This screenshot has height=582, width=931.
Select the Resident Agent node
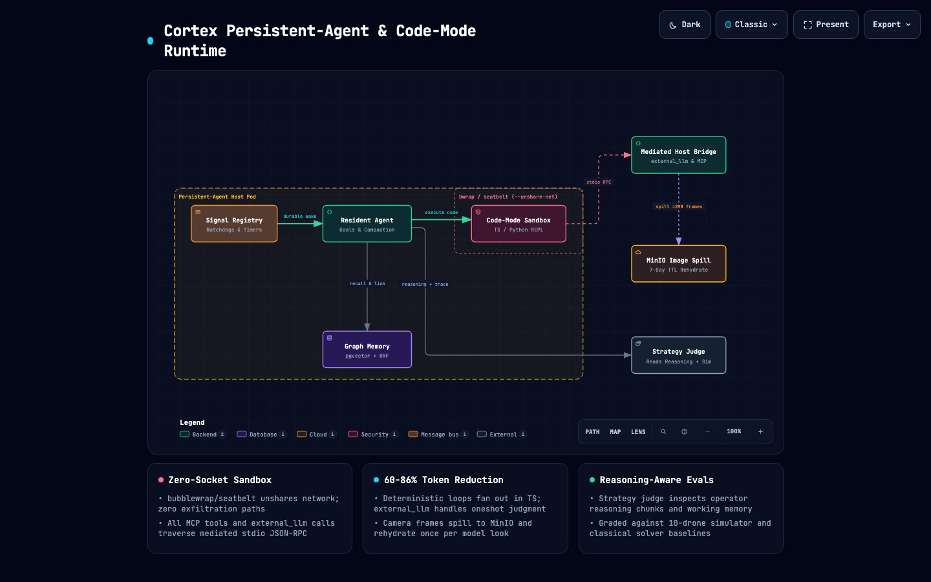pyautogui.click(x=367, y=224)
